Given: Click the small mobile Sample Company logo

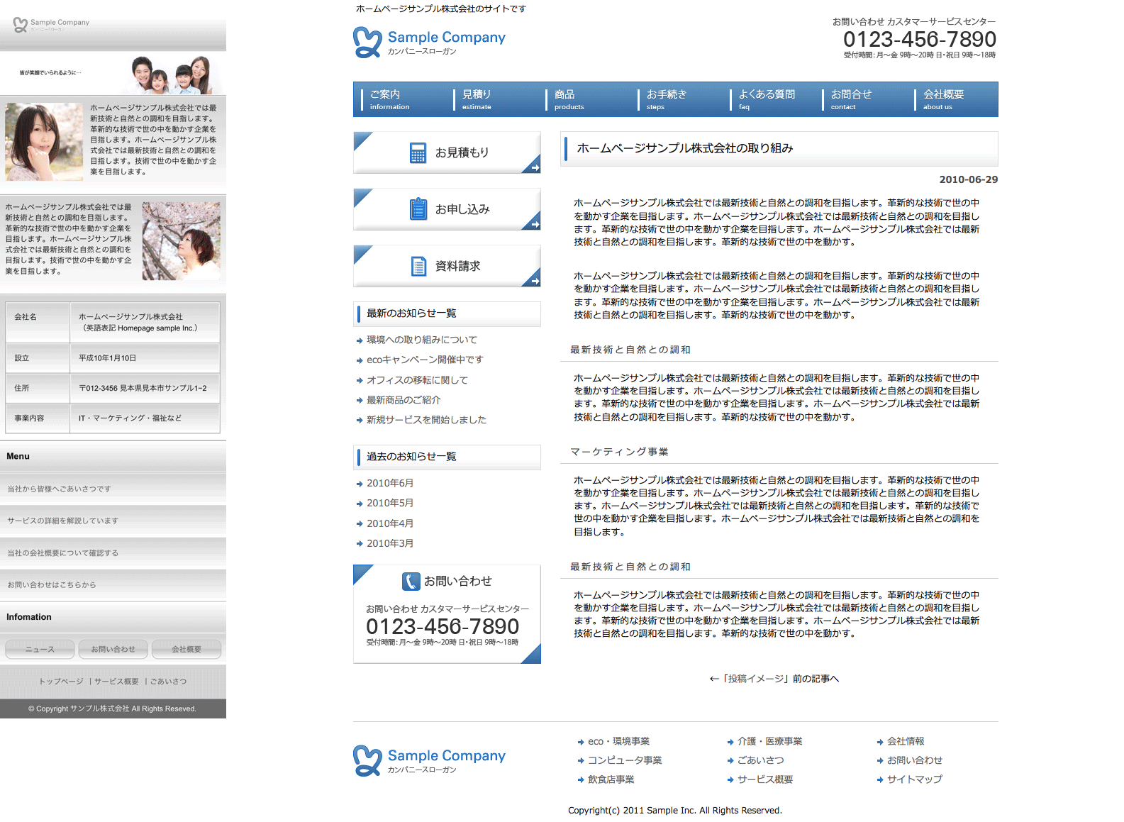Looking at the screenshot, I should pos(51,25).
